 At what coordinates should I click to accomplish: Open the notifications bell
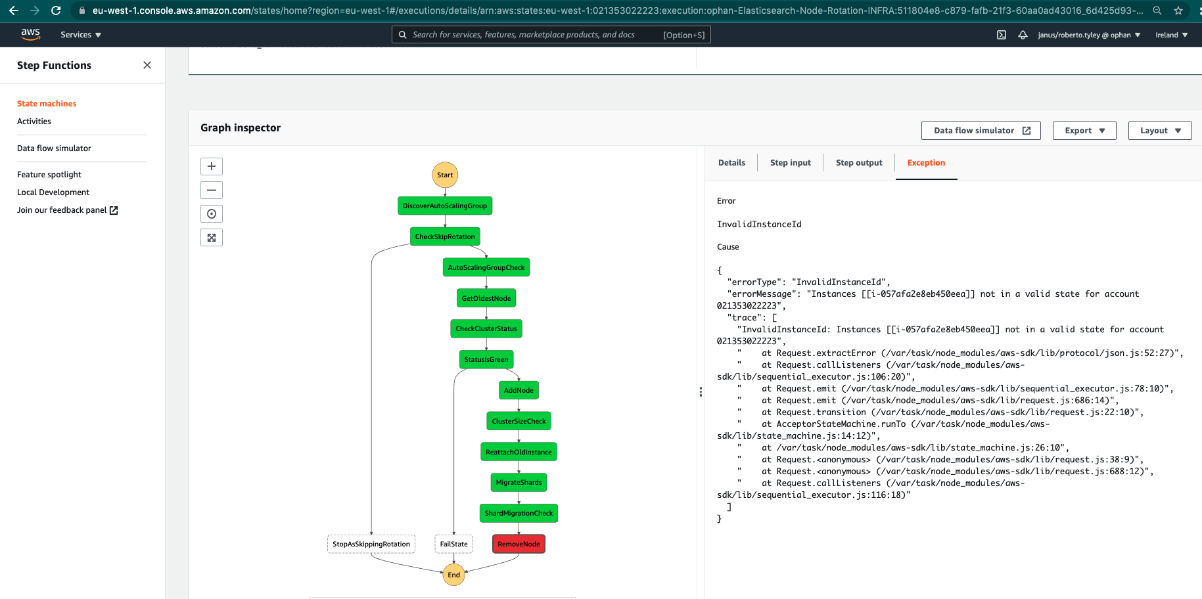coord(1023,35)
